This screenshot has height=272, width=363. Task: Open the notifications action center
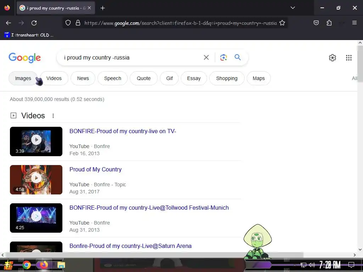[351, 265]
